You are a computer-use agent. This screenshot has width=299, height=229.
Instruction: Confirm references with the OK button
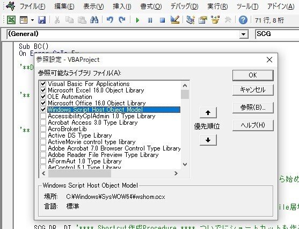(253, 75)
